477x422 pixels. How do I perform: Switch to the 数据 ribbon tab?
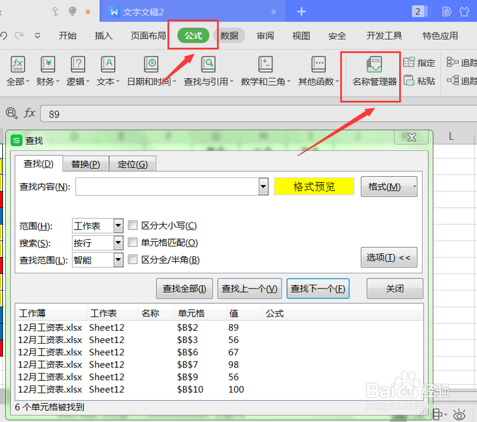point(229,36)
